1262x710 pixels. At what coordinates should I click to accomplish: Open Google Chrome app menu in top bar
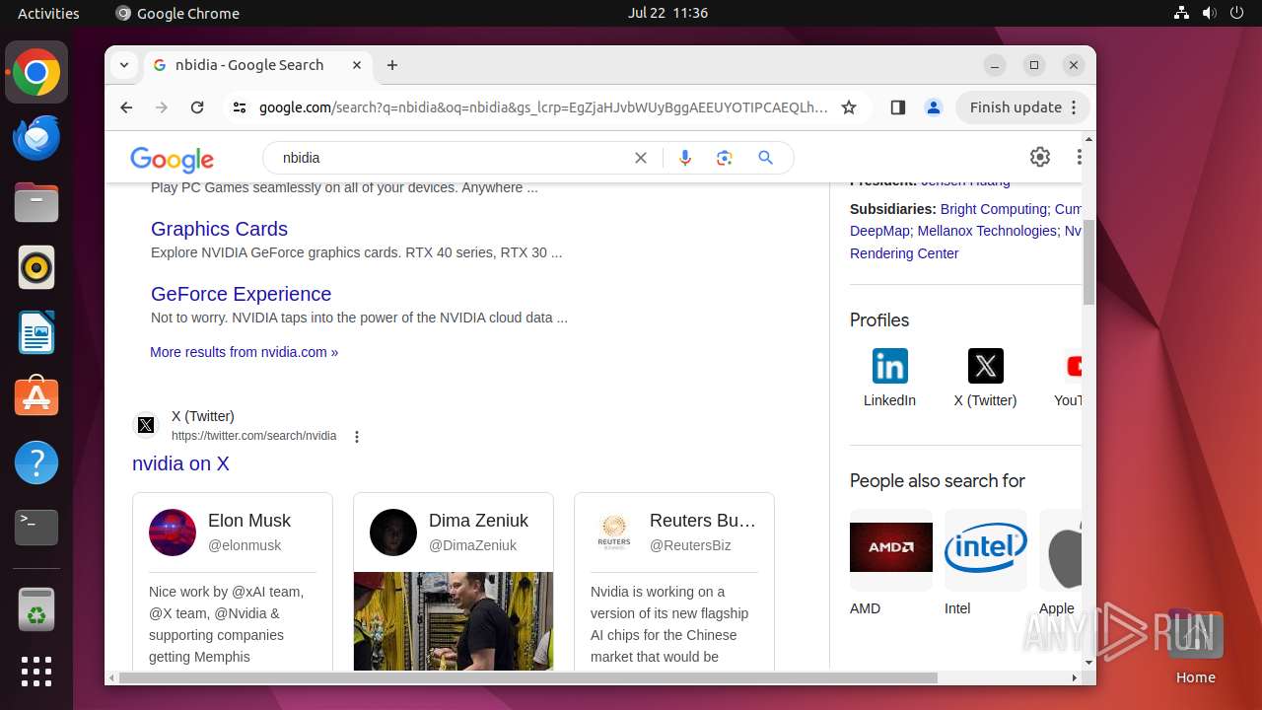click(x=177, y=13)
